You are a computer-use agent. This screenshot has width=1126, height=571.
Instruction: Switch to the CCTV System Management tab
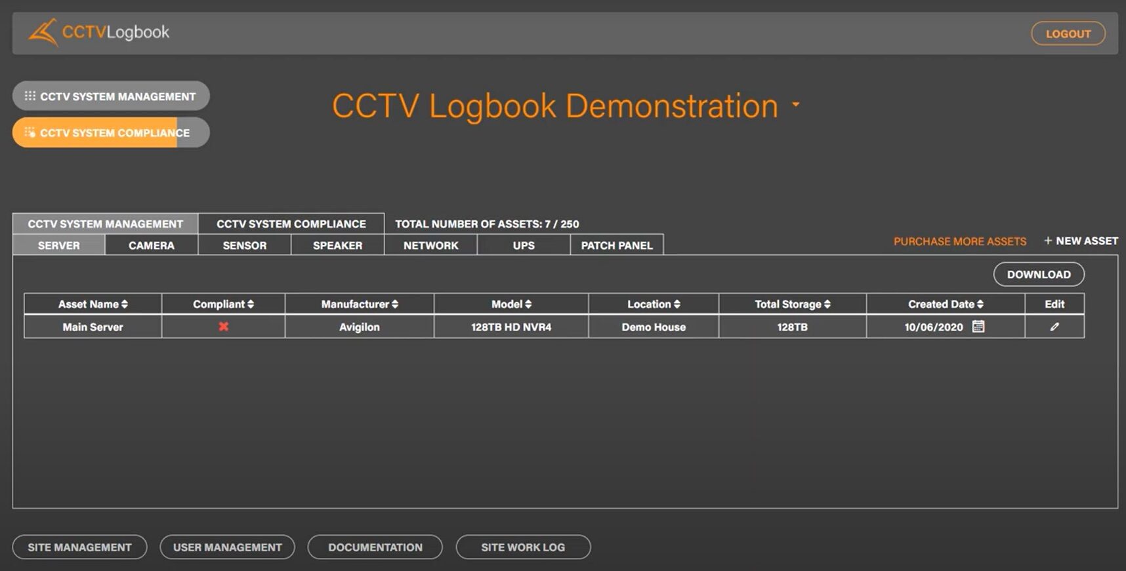coord(105,224)
